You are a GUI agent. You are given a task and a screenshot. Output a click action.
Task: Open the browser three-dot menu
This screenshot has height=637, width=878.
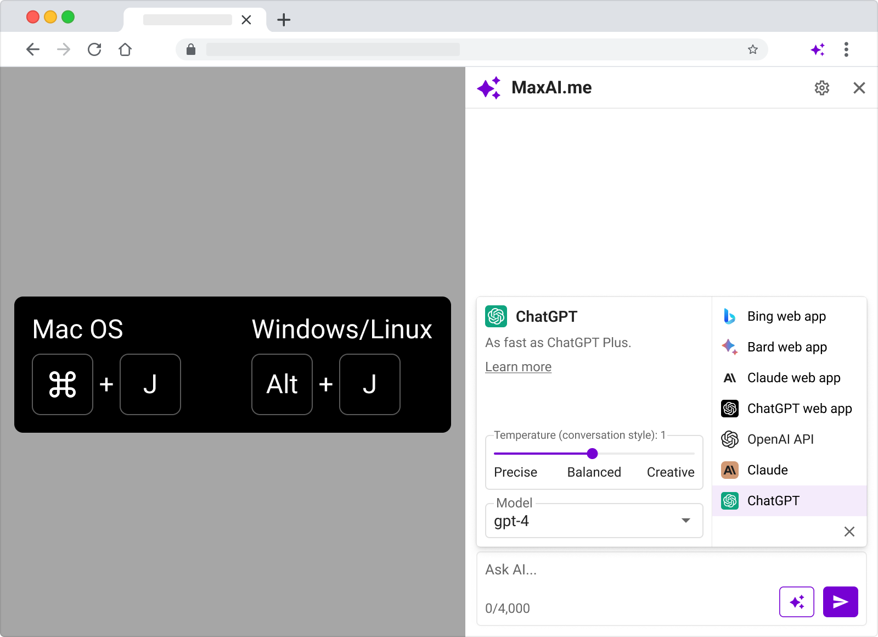point(846,49)
